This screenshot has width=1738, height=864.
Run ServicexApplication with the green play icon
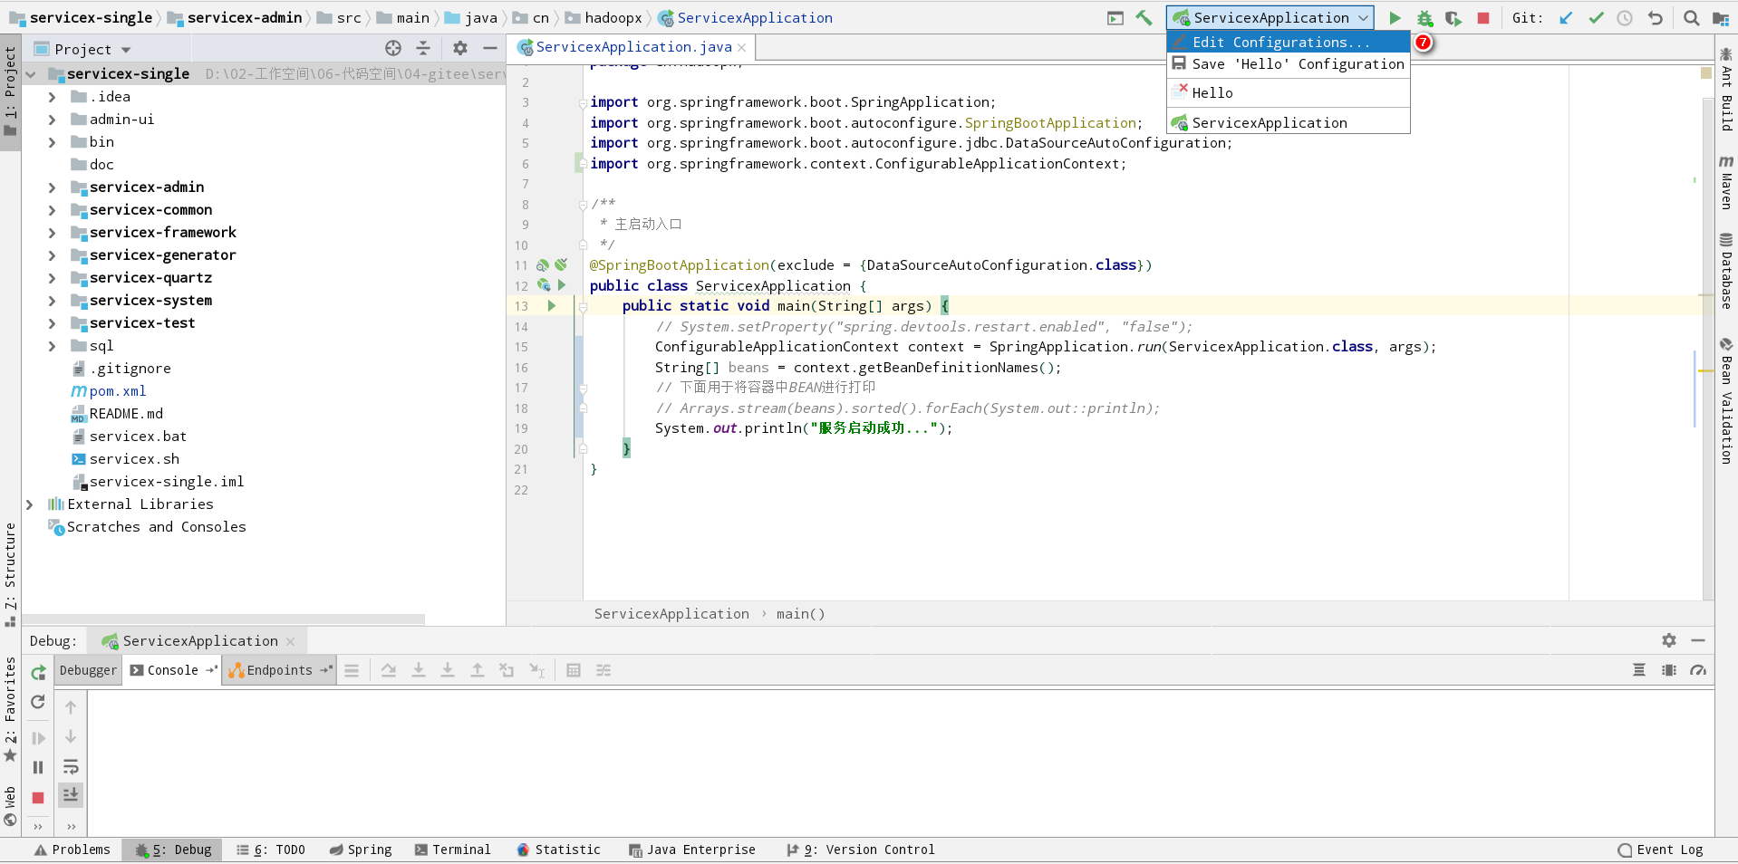point(1394,17)
